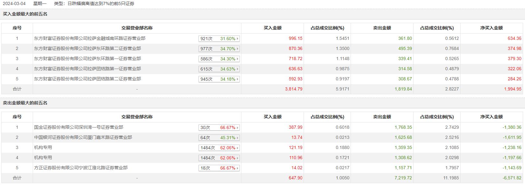Viewport: 525px width, 186px height.
Task: Expand the 945次 34.18% stats dropdown
Action: point(237,79)
